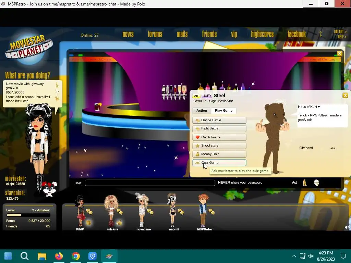Click the Fame value 9.837 / 20.000
Viewport: 351px width, 263px height.
point(39,221)
